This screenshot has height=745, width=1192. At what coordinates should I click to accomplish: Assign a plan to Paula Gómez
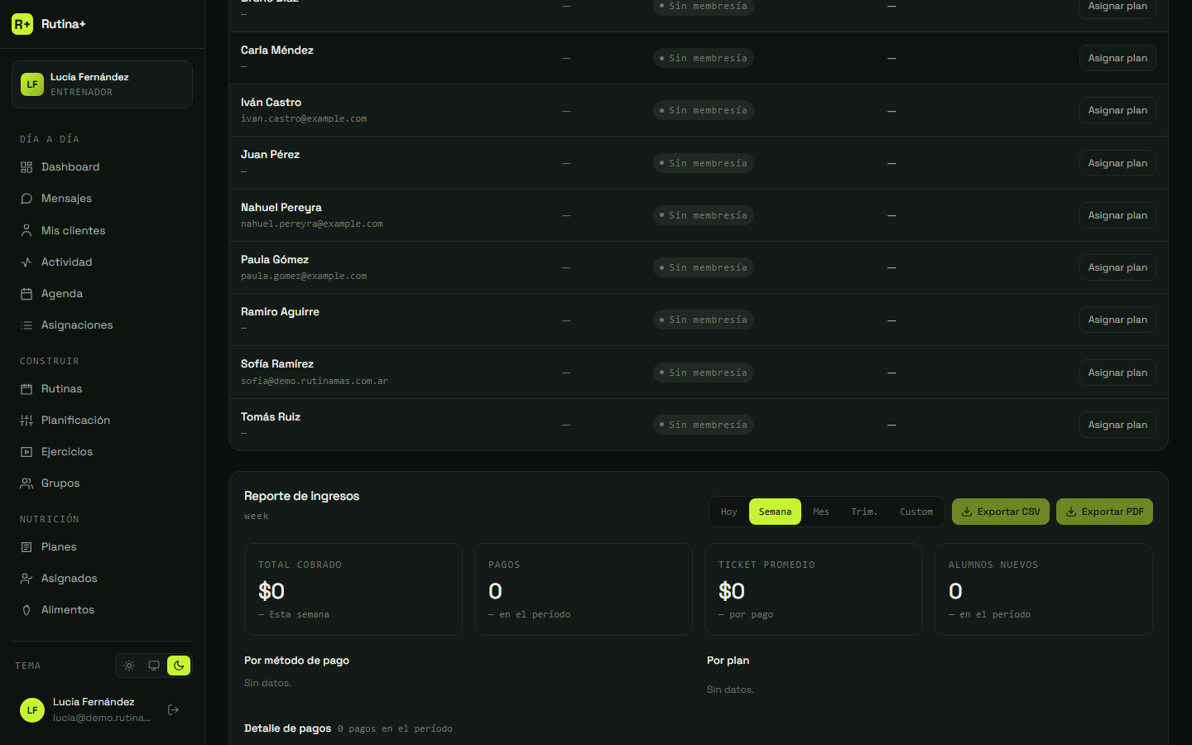coord(1117,267)
